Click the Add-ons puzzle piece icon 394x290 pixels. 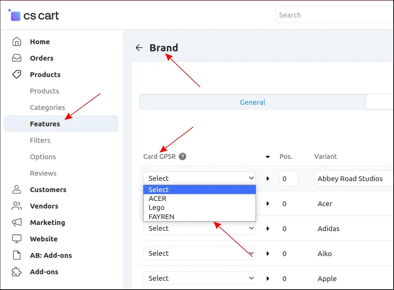16,272
